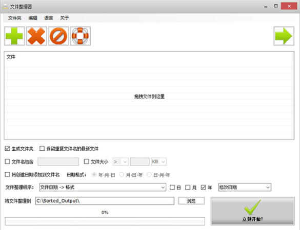Open the 语言 menu
This screenshot has width=300, height=230.
49,18
